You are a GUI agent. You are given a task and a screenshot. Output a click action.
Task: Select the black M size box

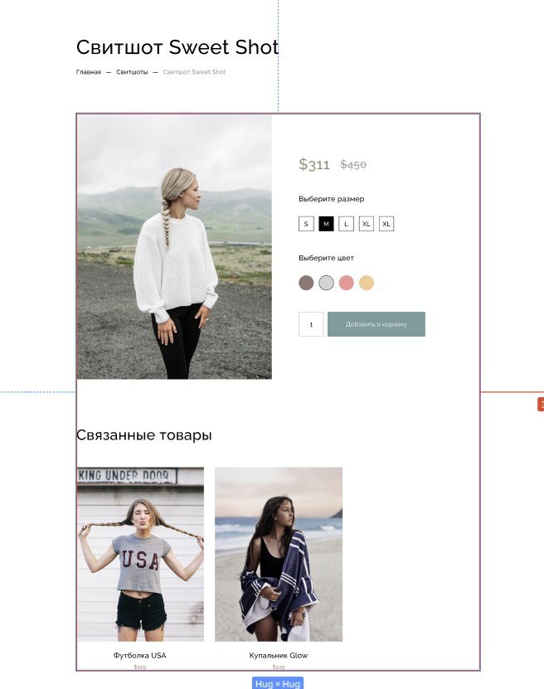326,224
